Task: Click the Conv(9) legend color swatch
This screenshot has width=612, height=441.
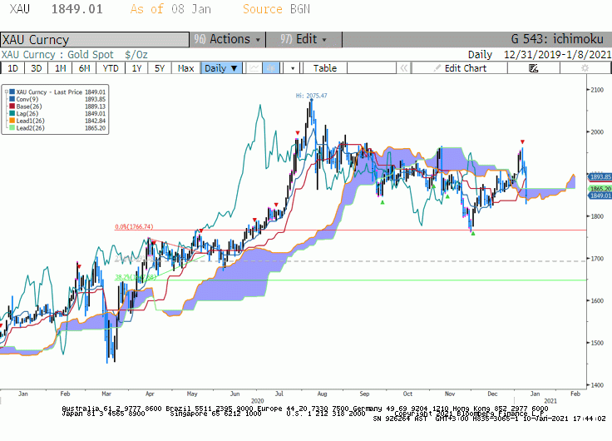Action: [12, 99]
